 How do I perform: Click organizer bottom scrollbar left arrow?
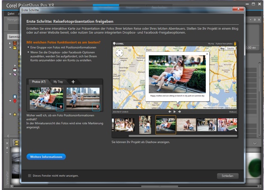click(11, 186)
